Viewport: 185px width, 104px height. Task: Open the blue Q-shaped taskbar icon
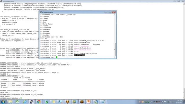[x=96, y=102]
